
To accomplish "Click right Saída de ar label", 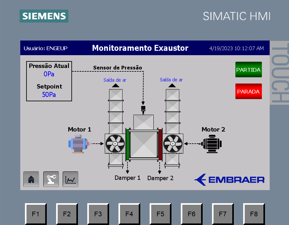I will tap(171, 79).
